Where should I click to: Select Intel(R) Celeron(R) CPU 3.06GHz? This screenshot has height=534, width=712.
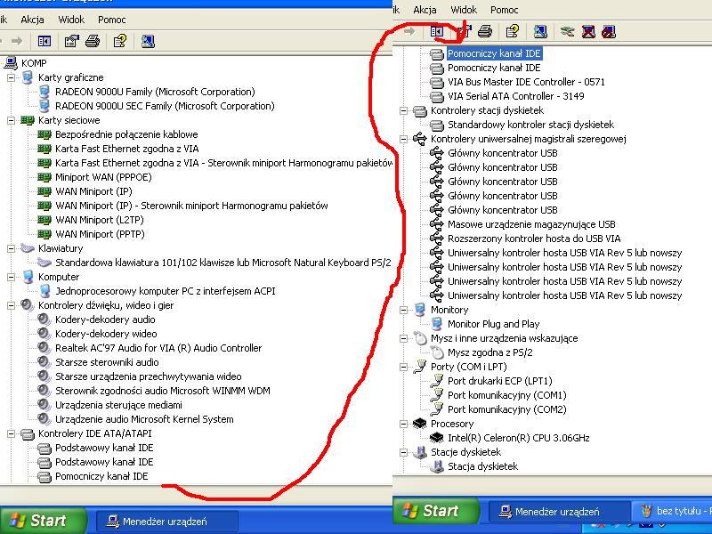click(519, 438)
